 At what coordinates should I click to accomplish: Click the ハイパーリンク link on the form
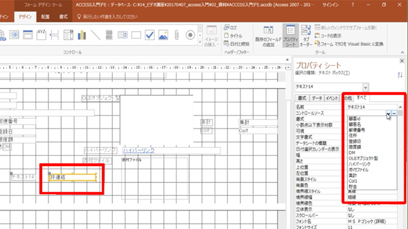139,150
